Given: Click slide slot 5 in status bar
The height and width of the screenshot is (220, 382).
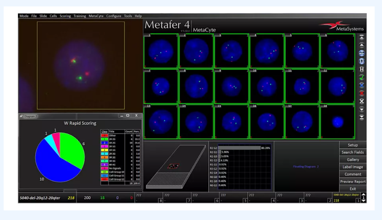Looking at the screenshot, I should click(234, 198).
